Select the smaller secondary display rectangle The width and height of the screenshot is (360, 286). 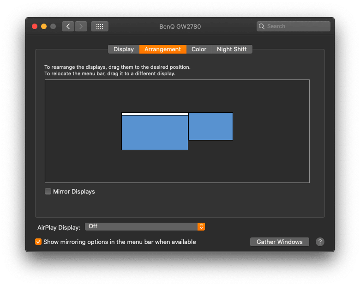pos(210,126)
